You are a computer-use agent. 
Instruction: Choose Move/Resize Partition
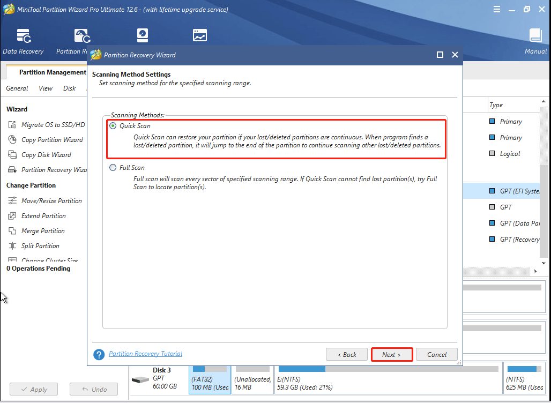(x=45, y=201)
